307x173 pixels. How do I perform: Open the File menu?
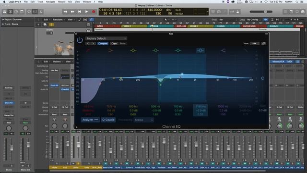25,2
